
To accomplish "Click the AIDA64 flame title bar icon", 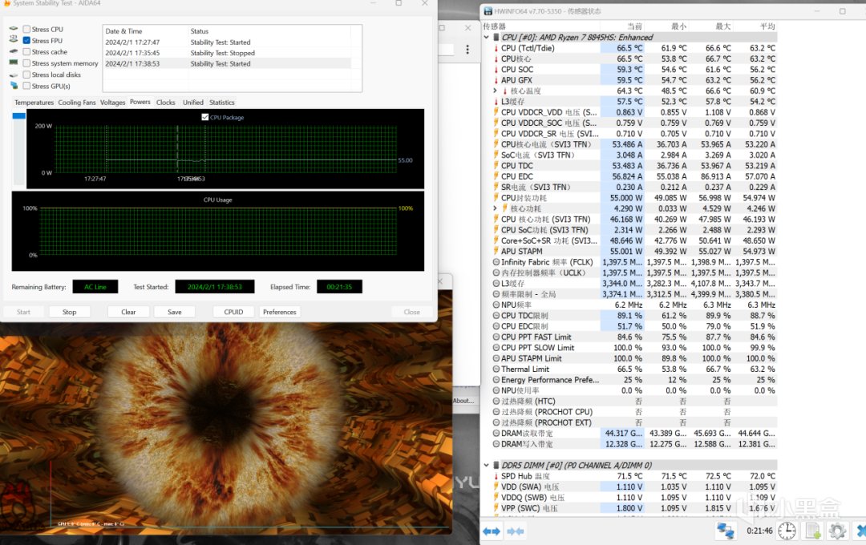I will tap(6, 3).
